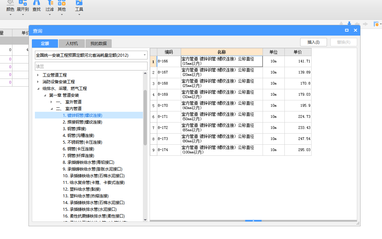Open the 定额库 selection combo box
Screen dimensions: 382x239
(91, 55)
